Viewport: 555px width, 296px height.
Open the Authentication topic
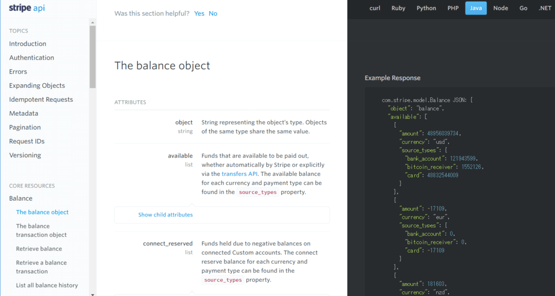31,58
